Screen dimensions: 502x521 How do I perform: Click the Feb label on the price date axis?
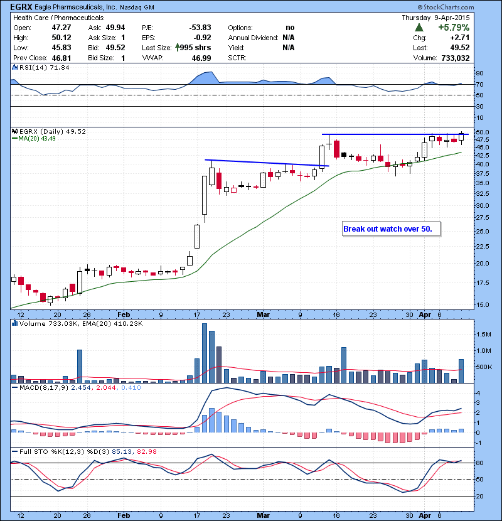pyautogui.click(x=124, y=314)
